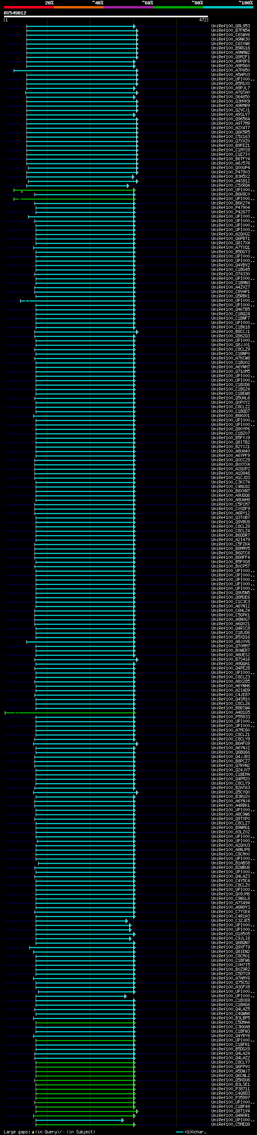Select hit label UniRef100_P47903
Viewport: 257px width, 1135px height.
(230, 172)
